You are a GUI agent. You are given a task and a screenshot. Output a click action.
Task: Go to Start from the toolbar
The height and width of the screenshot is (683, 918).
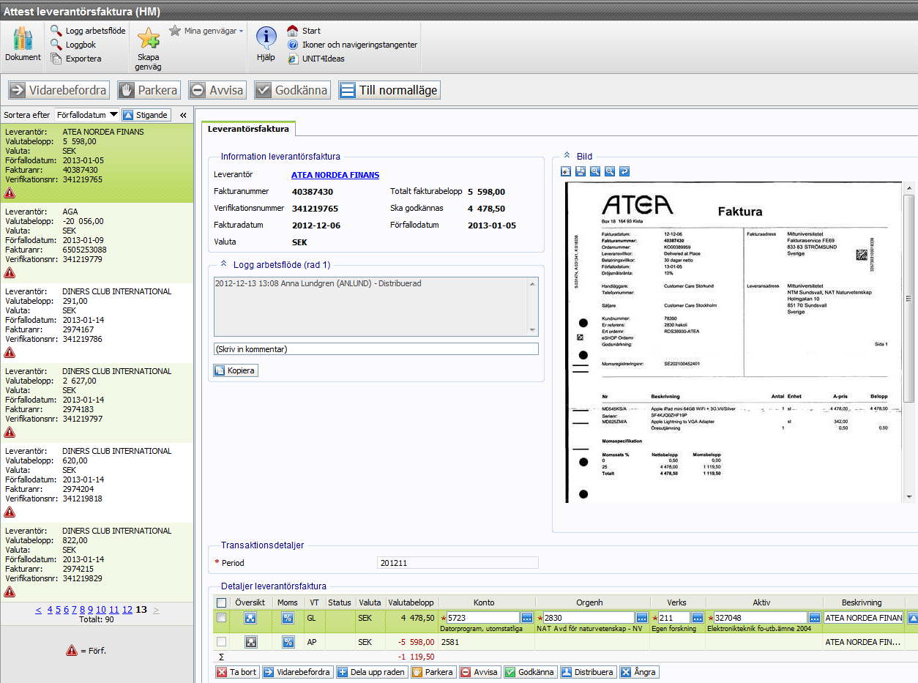pos(304,31)
